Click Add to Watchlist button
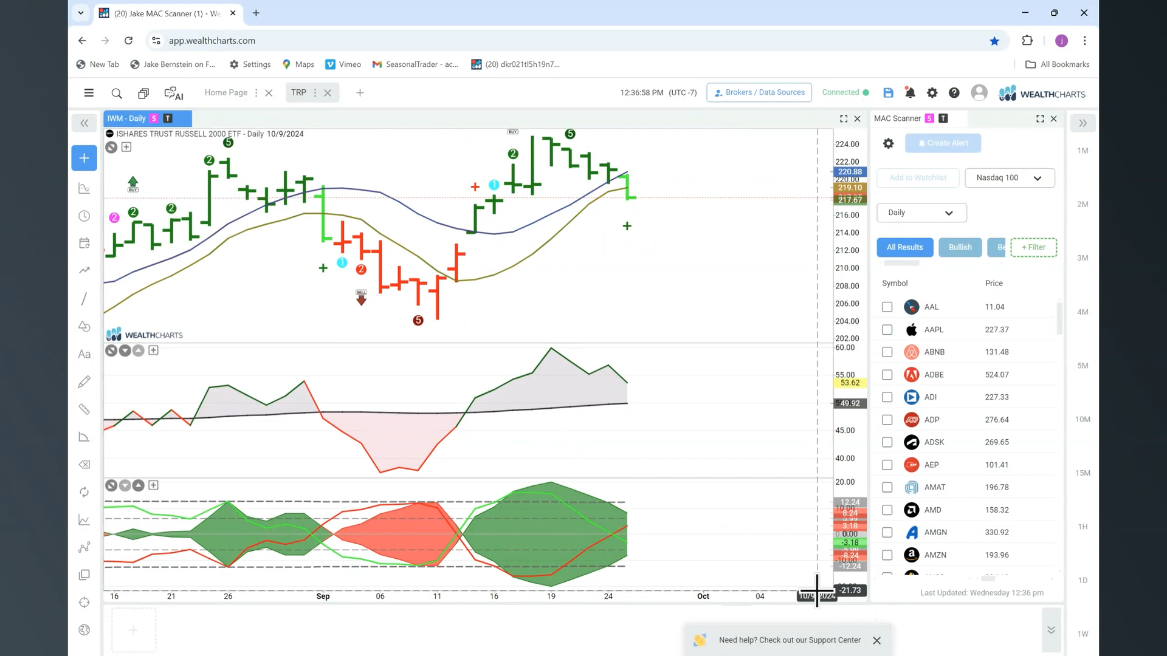 tap(918, 178)
